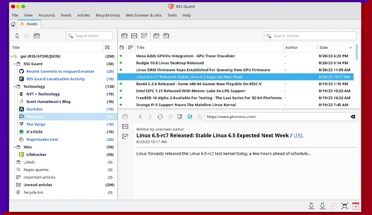
Task: Open the URL link in article heading
Action: (299, 135)
